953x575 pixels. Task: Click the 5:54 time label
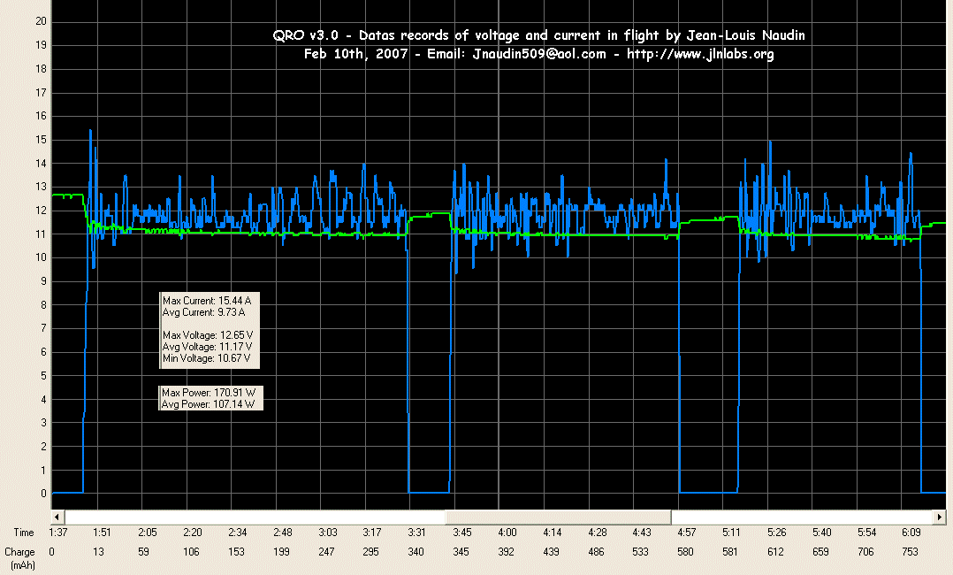pos(866,533)
